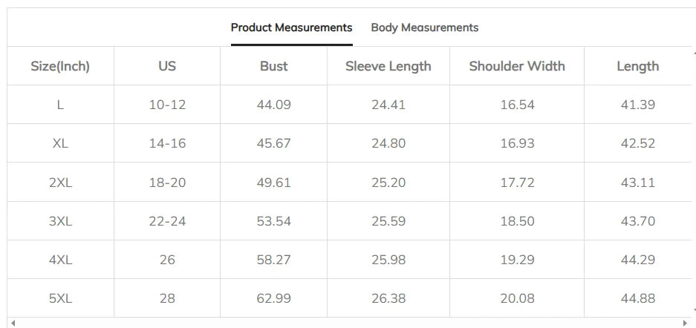This screenshot has height=328, width=696.
Task: Click the Length column header
Action: point(637,66)
